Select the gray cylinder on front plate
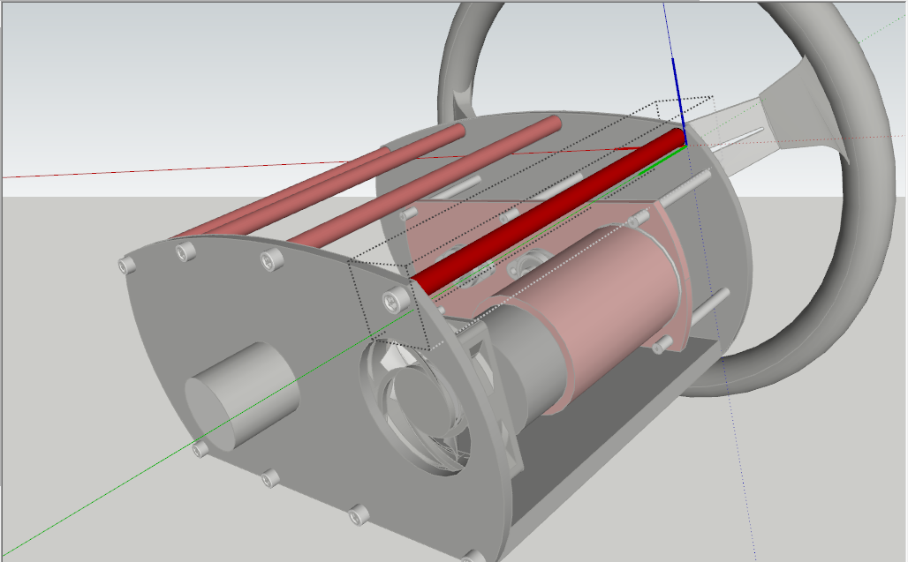 pyautogui.click(x=243, y=397)
